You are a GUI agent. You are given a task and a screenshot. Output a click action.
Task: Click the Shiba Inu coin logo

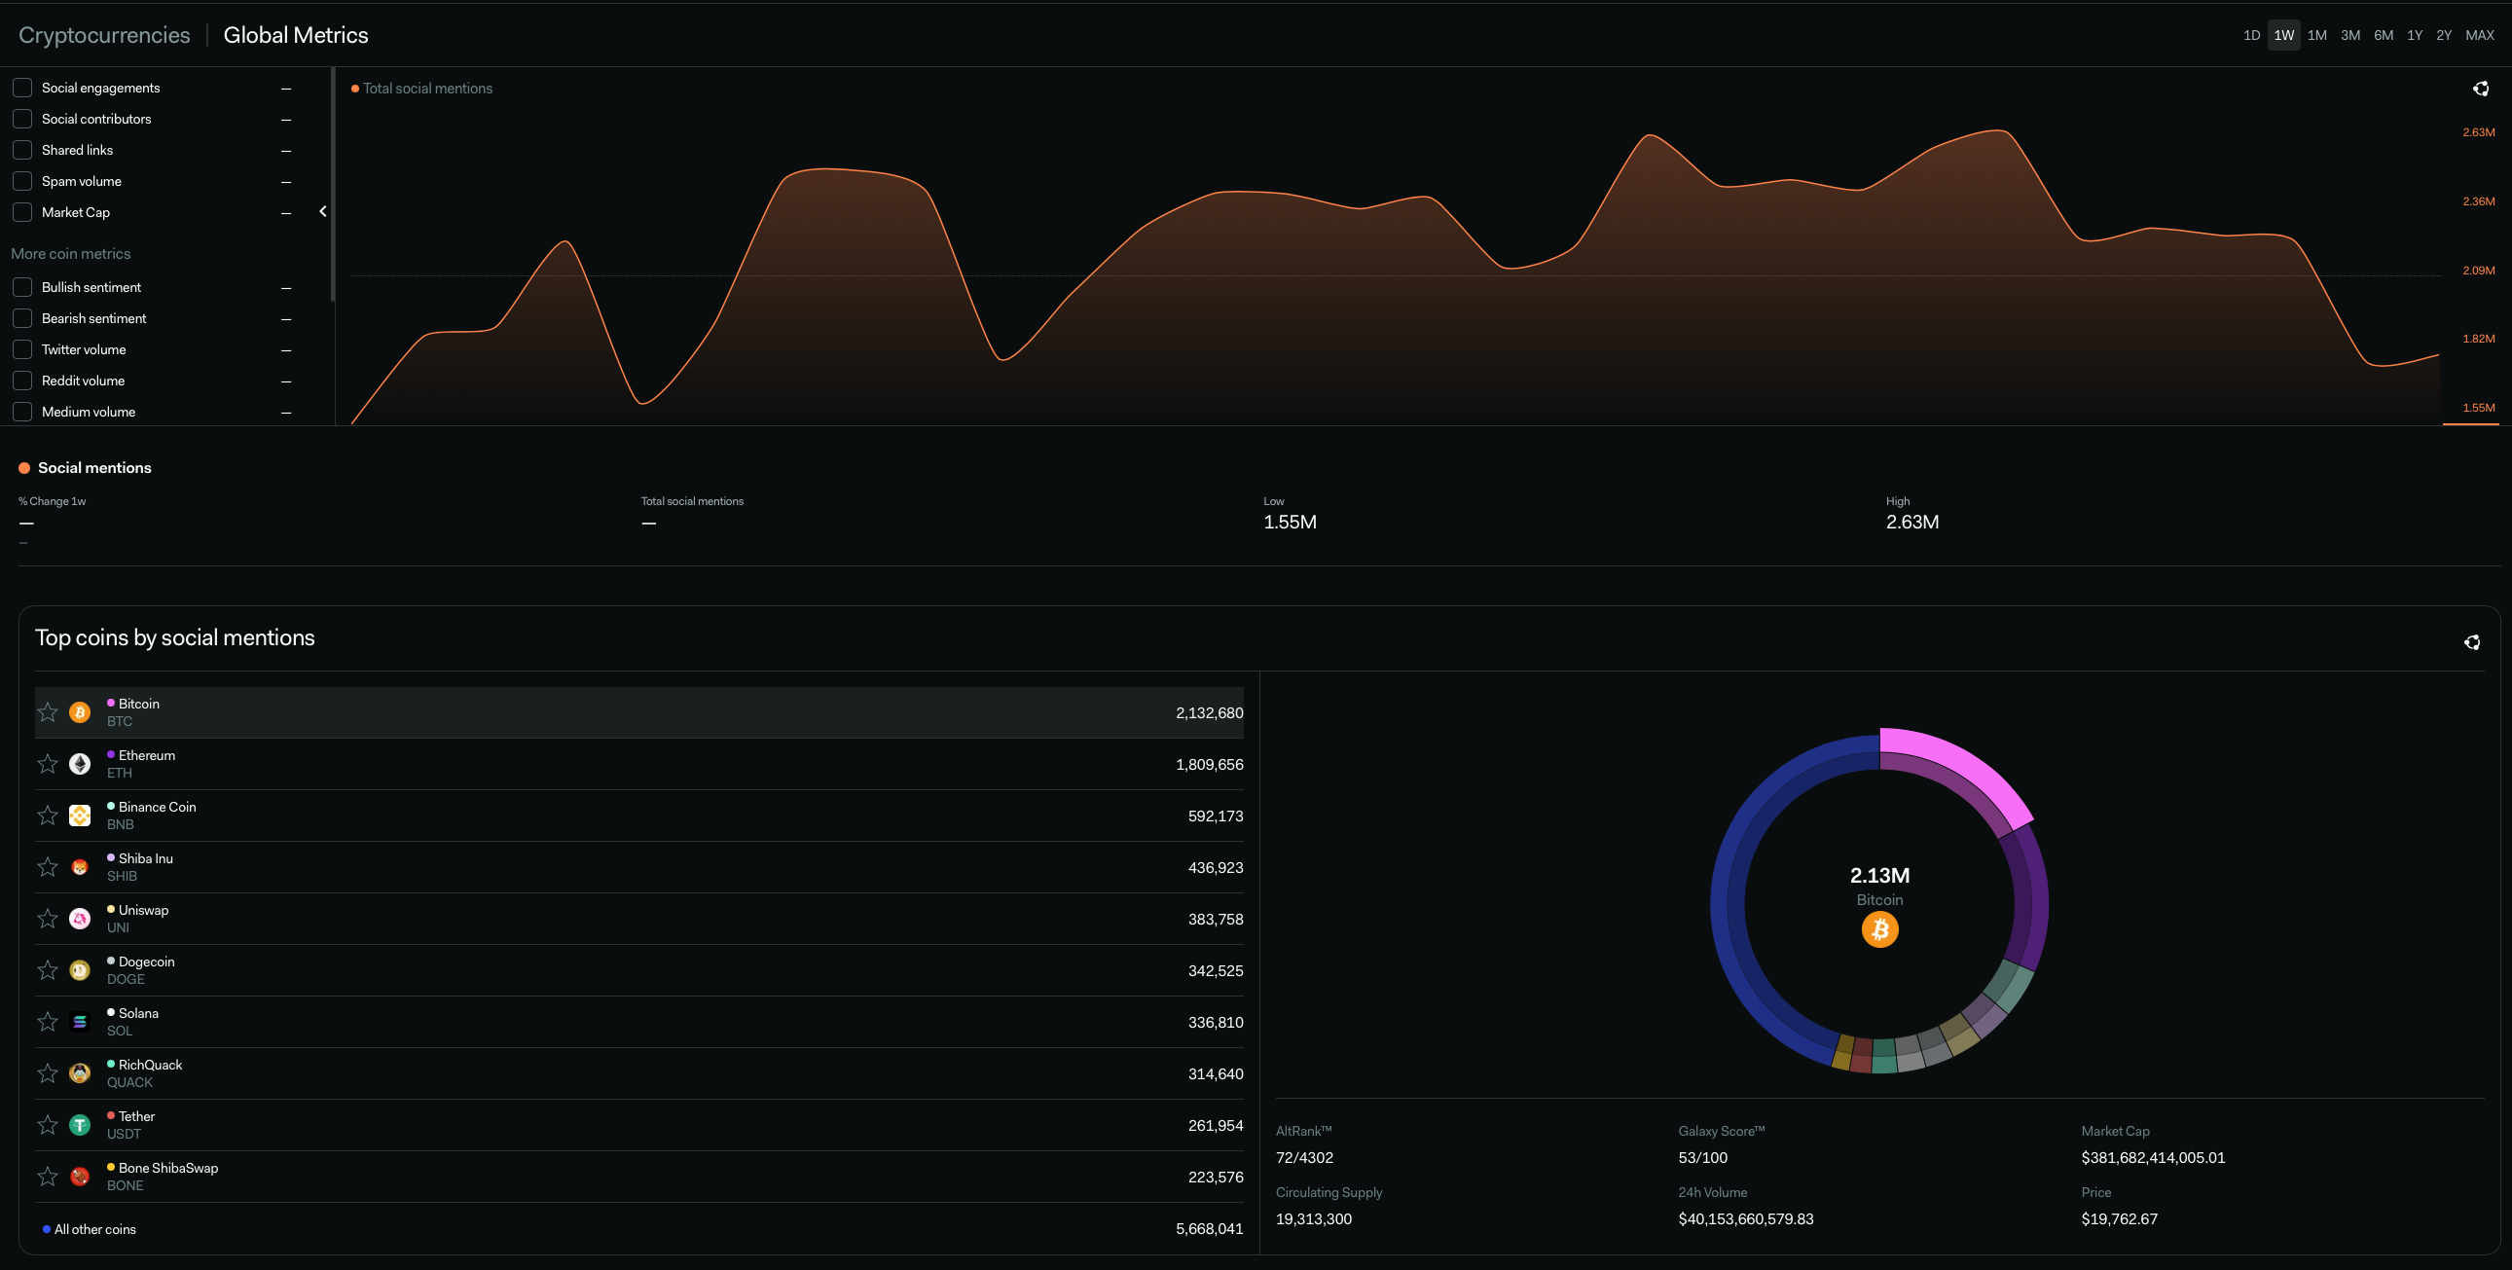[x=80, y=867]
